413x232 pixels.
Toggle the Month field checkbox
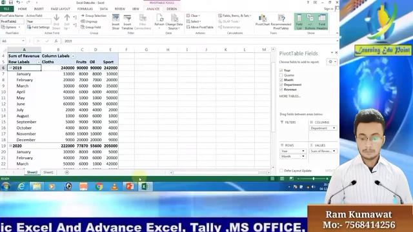[x=281, y=80]
